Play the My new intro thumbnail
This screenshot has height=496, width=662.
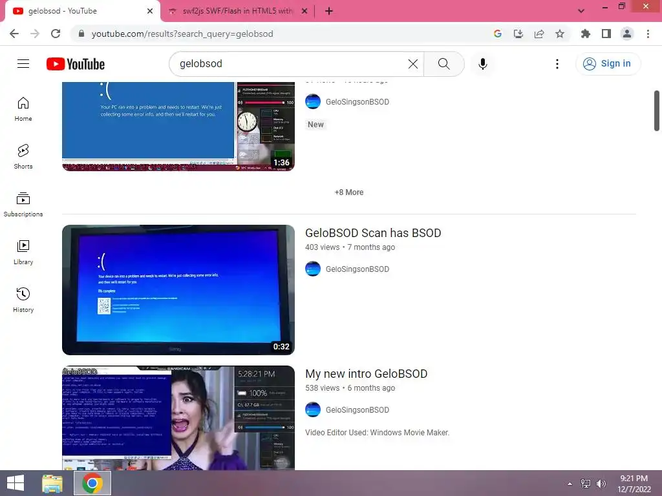pos(178,418)
